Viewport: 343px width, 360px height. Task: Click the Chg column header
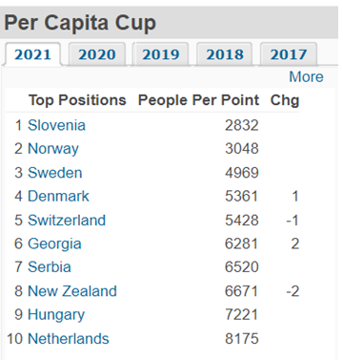tap(285, 100)
